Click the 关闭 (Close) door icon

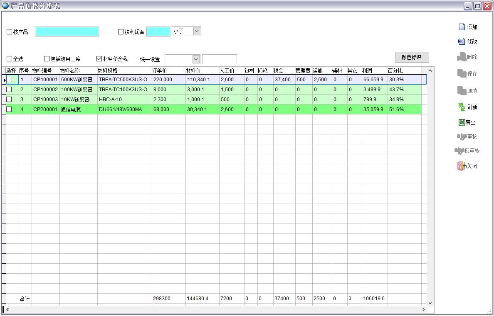point(461,166)
